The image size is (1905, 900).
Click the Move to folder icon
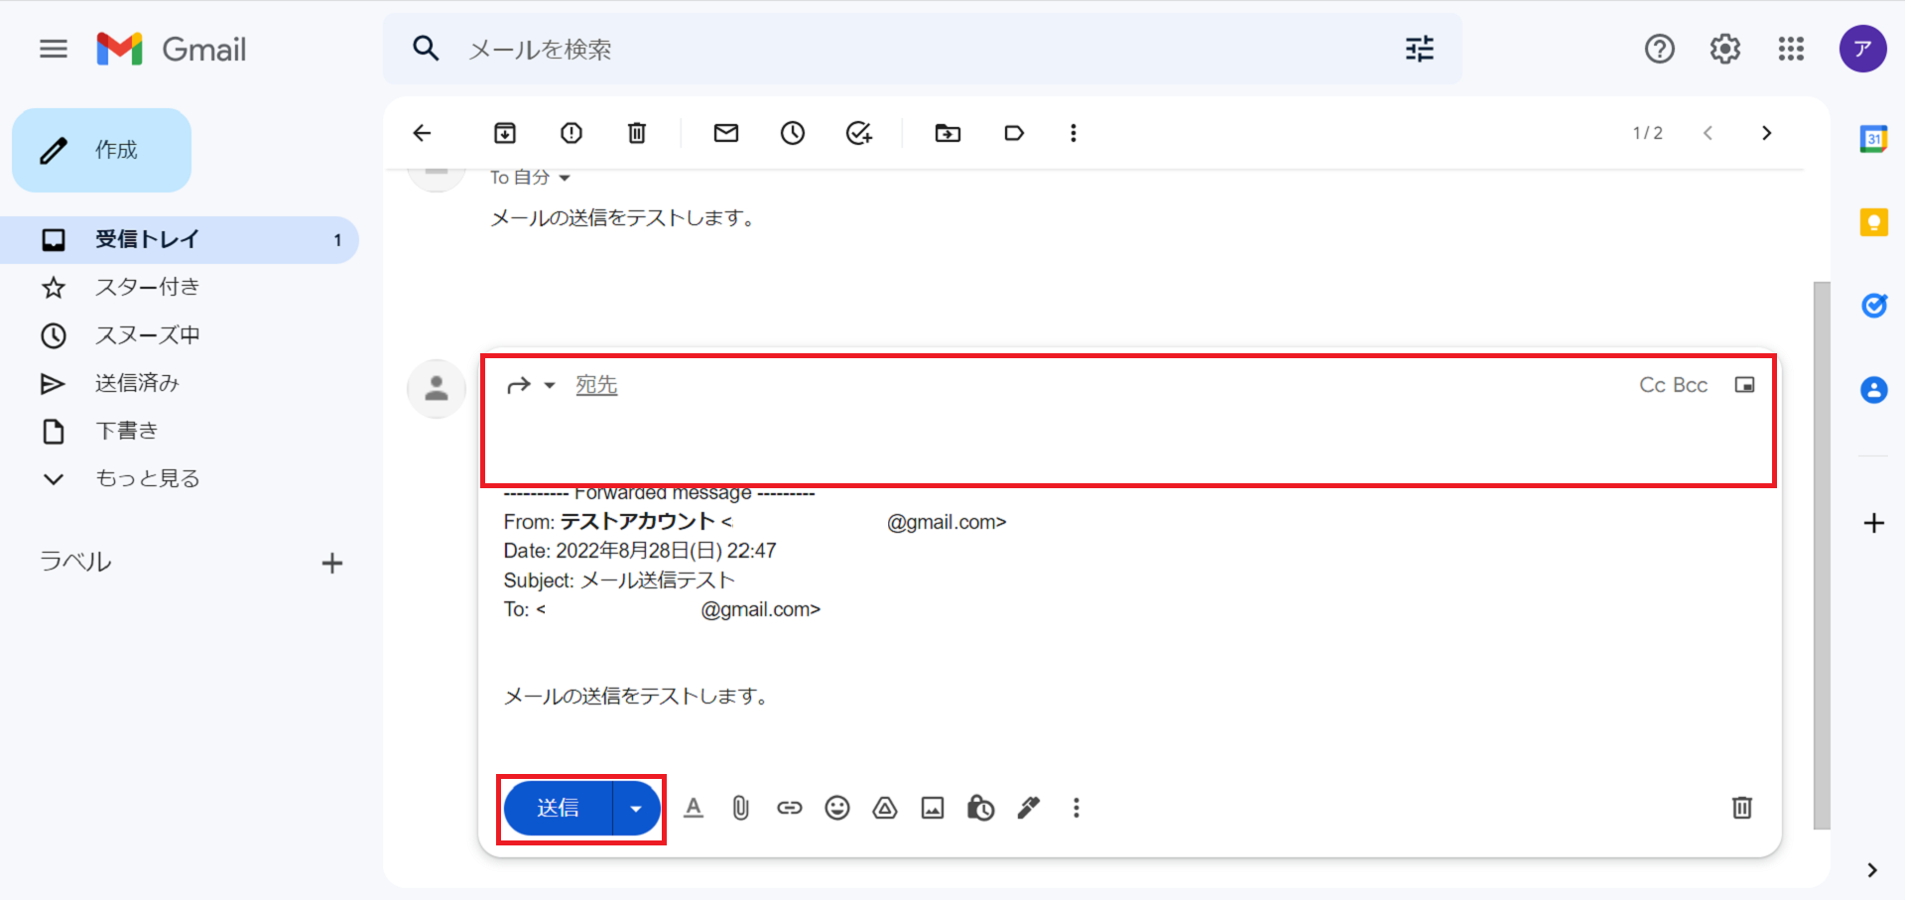tap(948, 133)
